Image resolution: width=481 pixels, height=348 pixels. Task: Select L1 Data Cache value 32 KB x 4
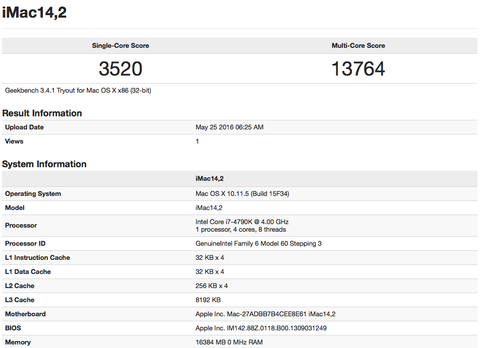(210, 272)
